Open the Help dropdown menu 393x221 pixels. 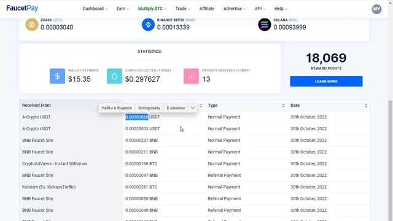pos(281,9)
